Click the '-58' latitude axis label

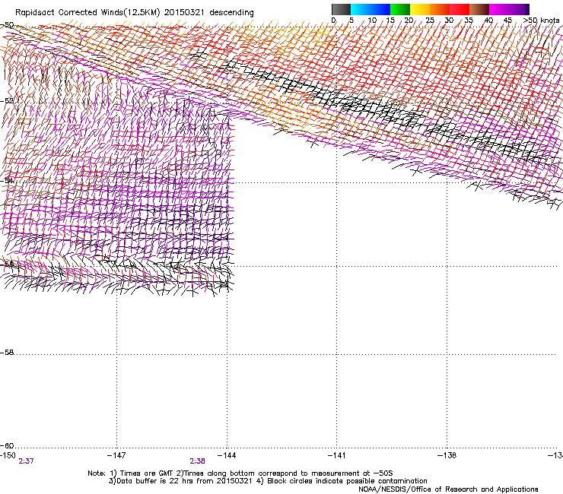pos(7,353)
